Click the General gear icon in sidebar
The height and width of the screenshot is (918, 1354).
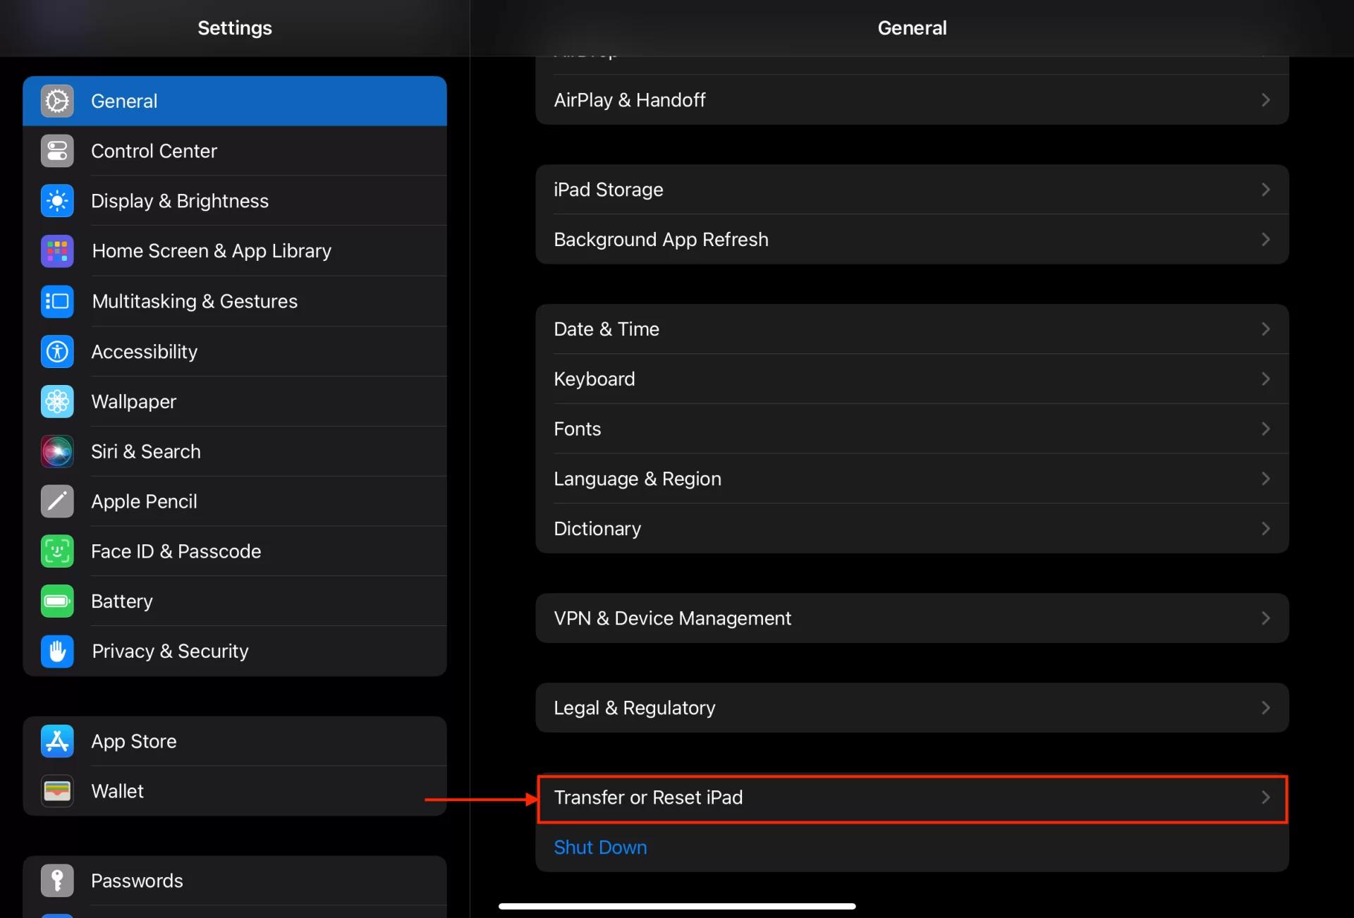coord(57,101)
